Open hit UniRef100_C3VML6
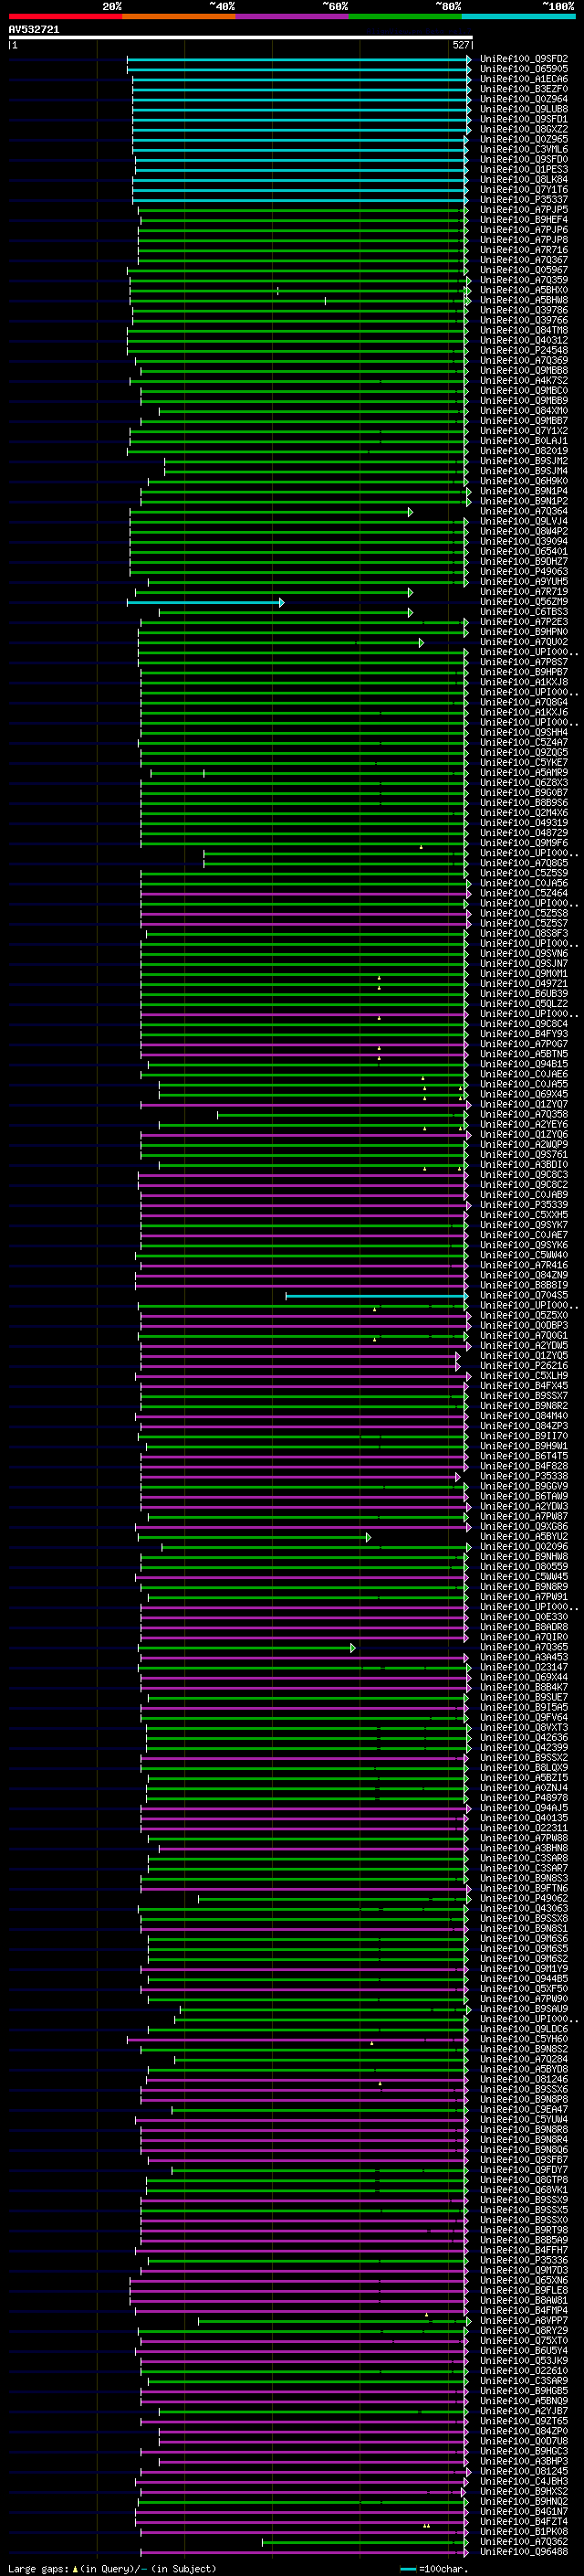The image size is (584, 2576). tap(523, 149)
